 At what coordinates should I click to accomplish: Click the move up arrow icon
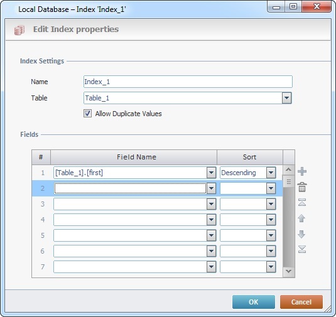coord(301,218)
